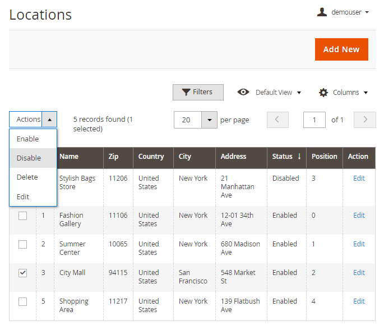Image resolution: width=384 pixels, height=325 pixels.
Task: Choose Delete from the Actions menu
Action: pyautogui.click(x=27, y=177)
